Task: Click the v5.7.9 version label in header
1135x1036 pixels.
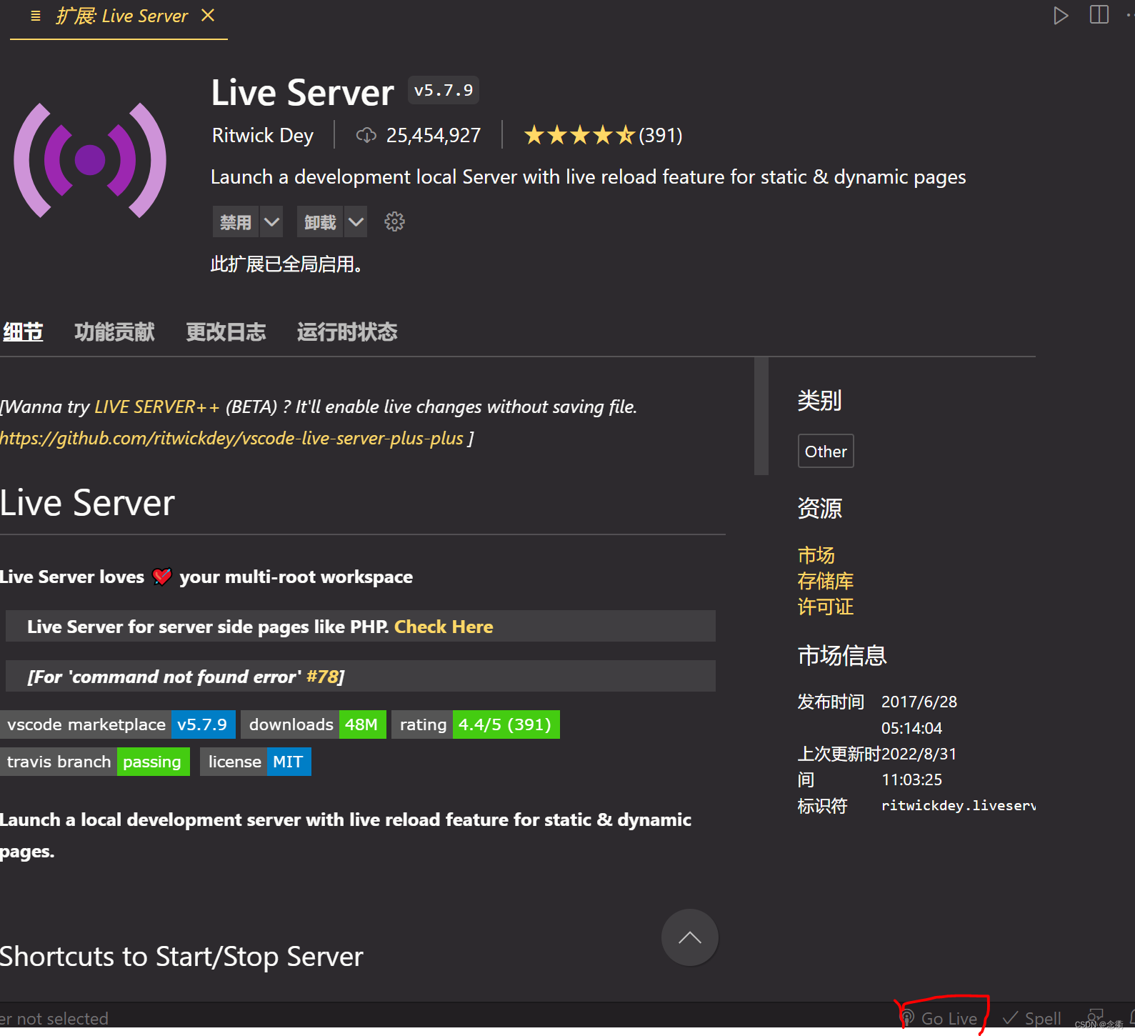Action: point(444,91)
